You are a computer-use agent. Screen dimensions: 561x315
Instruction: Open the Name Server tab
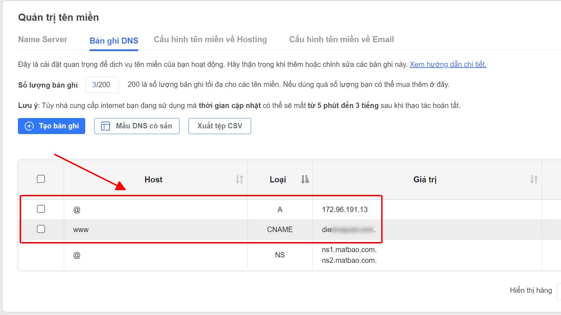(43, 39)
